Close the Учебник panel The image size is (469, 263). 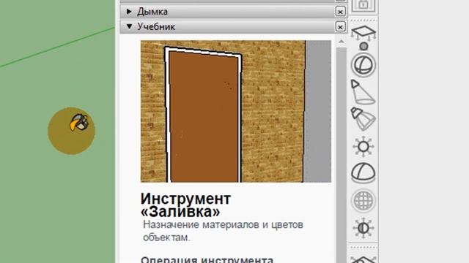pyautogui.click(x=340, y=27)
